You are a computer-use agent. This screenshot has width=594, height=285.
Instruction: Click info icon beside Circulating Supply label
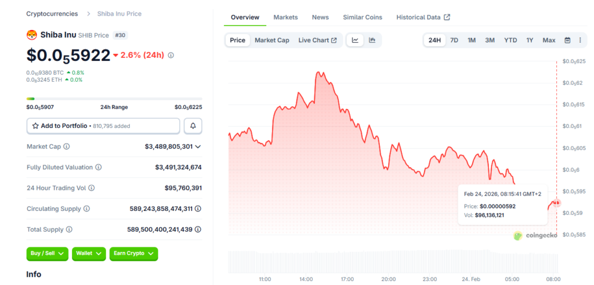click(x=86, y=209)
